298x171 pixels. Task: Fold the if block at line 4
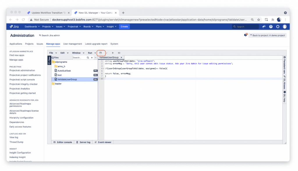[103, 69]
